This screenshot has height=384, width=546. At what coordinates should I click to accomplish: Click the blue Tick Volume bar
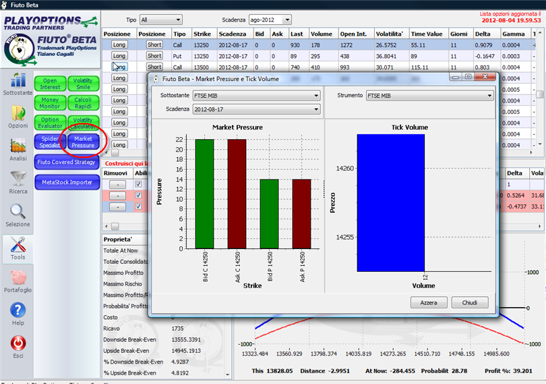tap(391, 202)
